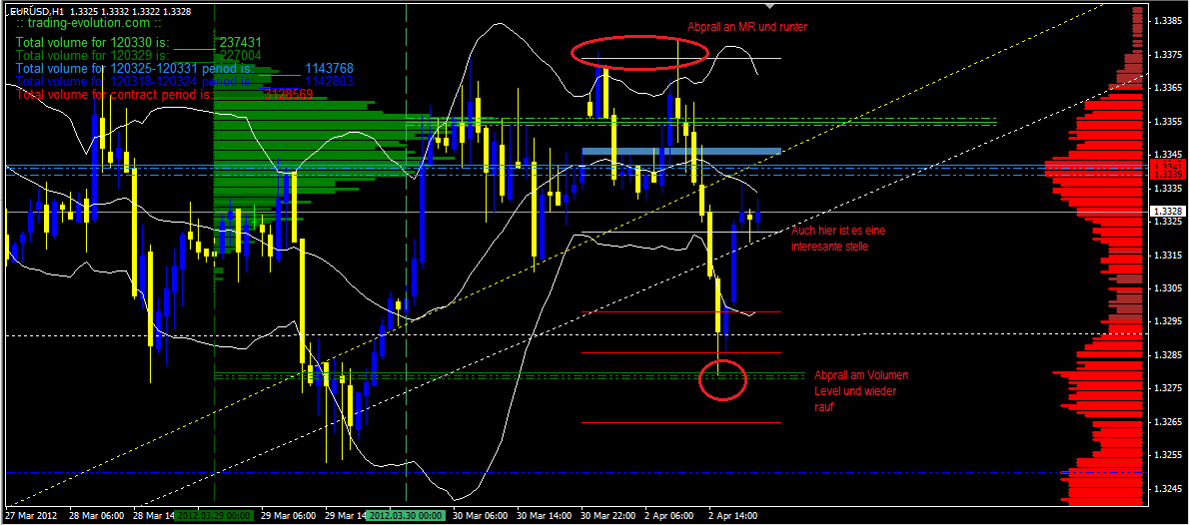This screenshot has width=1190, height=525.
Task: Click the chart shift triangle marker at top
Action: (x=771, y=5)
